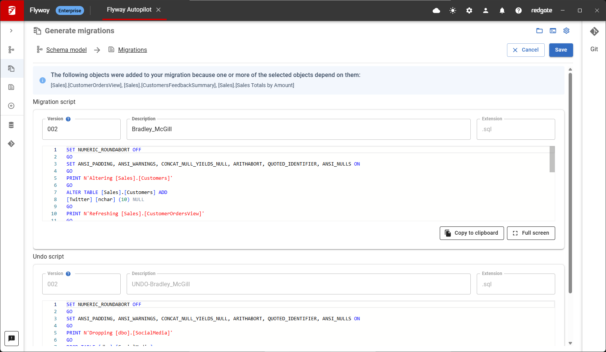
Task: Copy migration script to clipboard
Action: [x=471, y=233]
